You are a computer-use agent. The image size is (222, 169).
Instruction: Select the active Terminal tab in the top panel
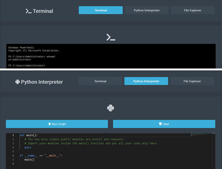point(101,10)
